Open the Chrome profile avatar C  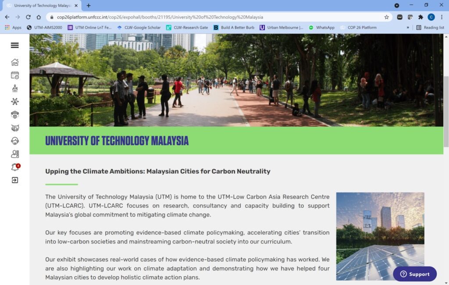pyautogui.click(x=431, y=17)
